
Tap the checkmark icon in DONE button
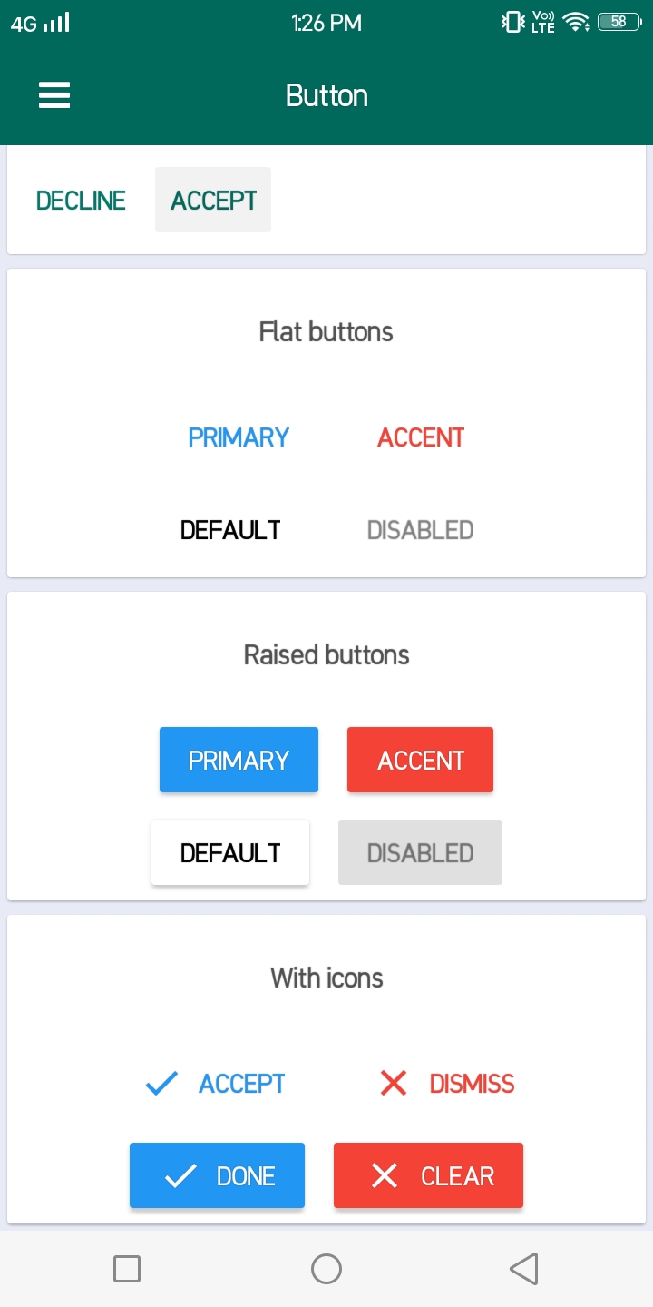180,1176
